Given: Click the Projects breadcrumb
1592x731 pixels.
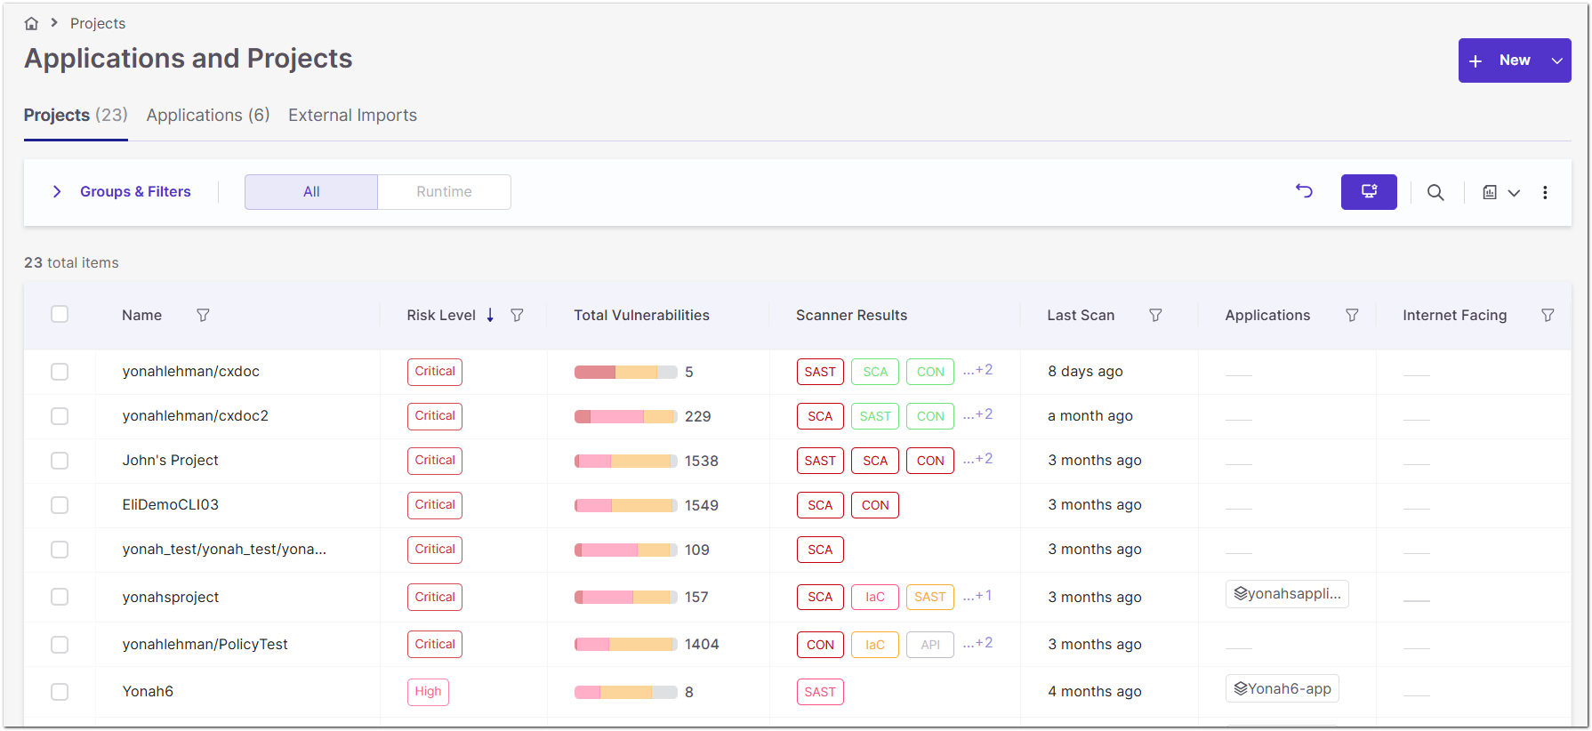Looking at the screenshot, I should click(98, 24).
